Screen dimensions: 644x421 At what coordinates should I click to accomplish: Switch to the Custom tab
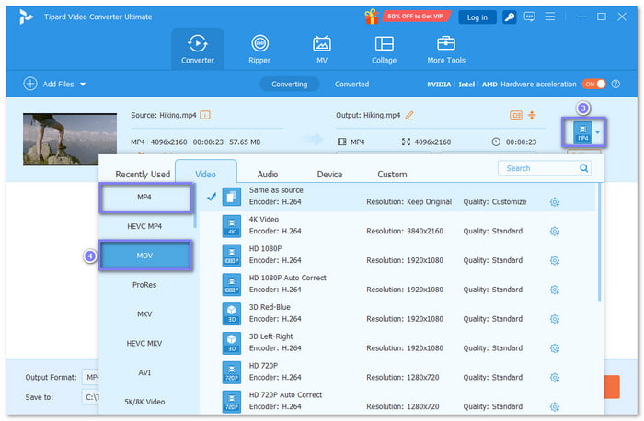[392, 174]
